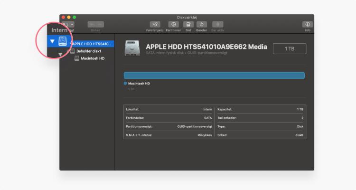356x190 pixels.
Task: Click the APPLE HDD HTS541010A9E662 Media title
Action: tap(206, 47)
